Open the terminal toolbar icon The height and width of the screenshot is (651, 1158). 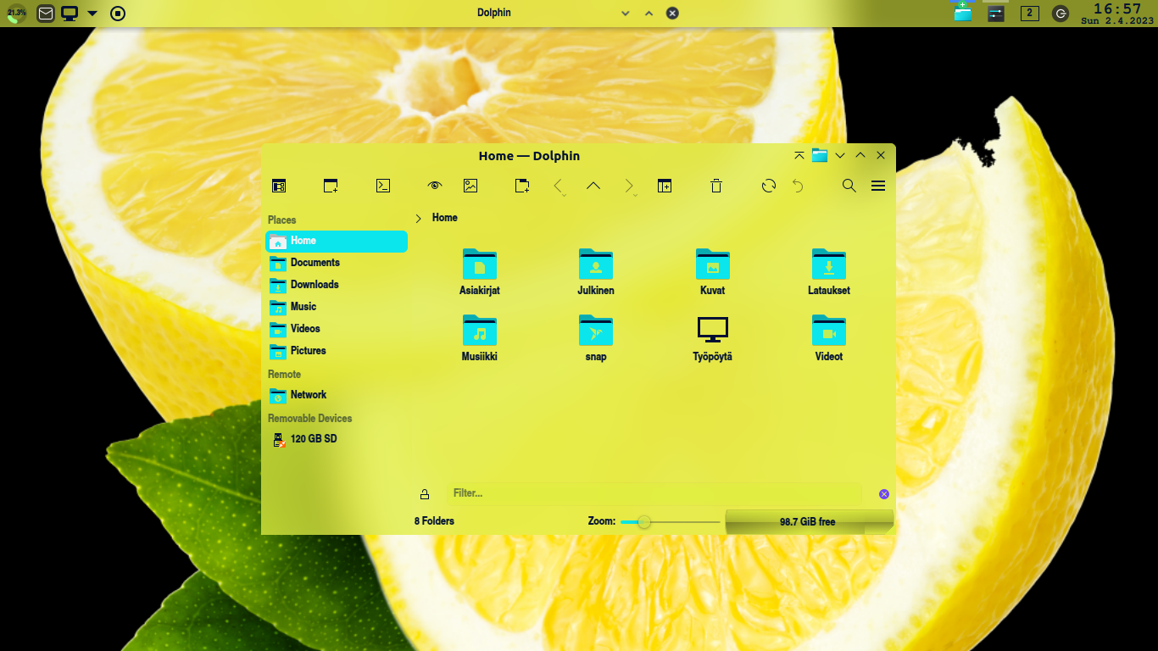[x=383, y=186]
